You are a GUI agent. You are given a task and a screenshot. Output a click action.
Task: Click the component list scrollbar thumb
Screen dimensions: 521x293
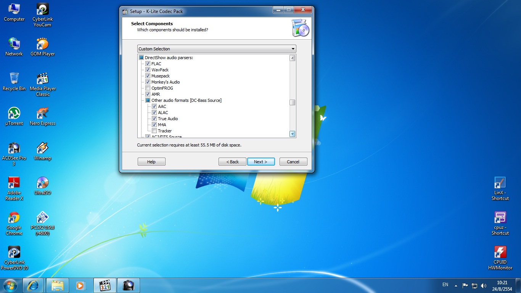[x=293, y=102]
